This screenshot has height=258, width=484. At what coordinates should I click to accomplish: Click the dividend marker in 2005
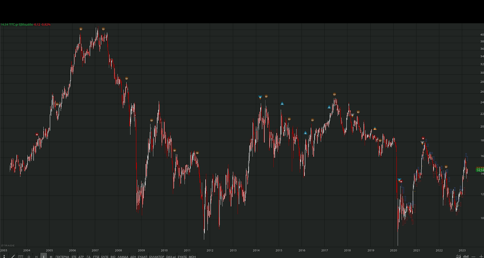tap(57, 104)
